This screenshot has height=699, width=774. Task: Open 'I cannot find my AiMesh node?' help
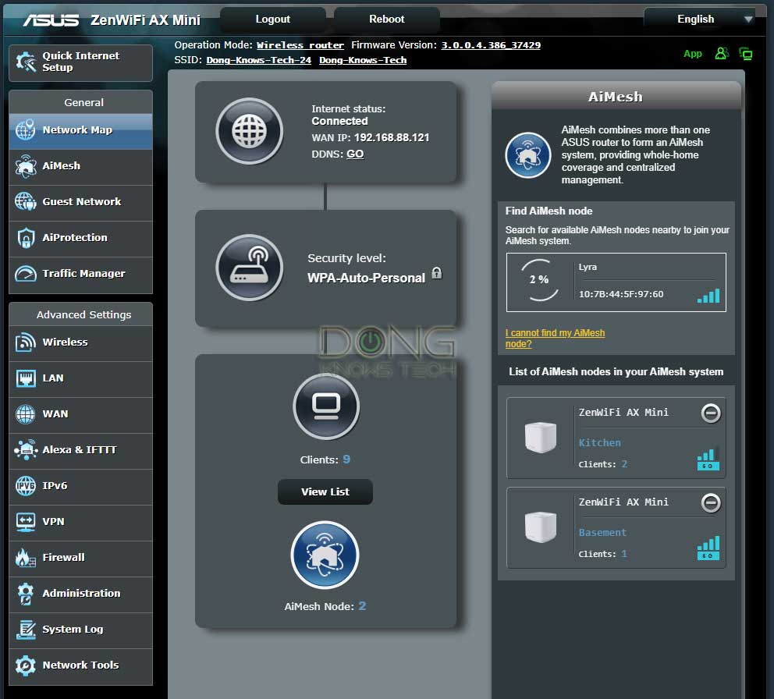tap(555, 338)
